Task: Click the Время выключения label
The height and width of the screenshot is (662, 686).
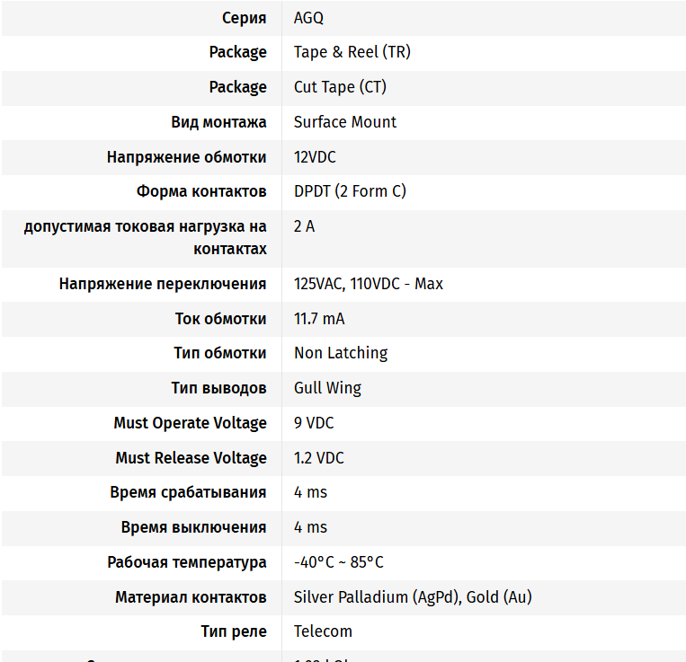Action: click(193, 527)
